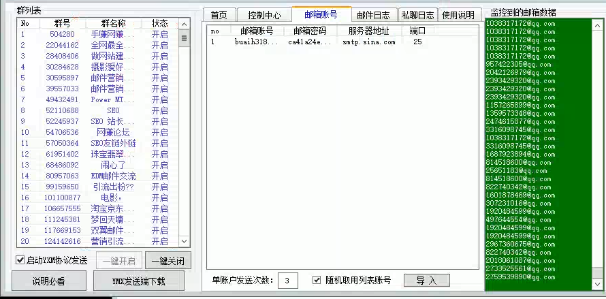Select the group row named SEO友链外链
The image size is (606, 299).
[113, 143]
